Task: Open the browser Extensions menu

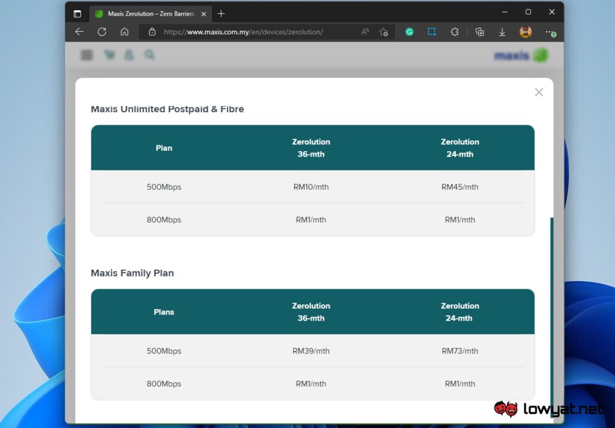Action: 455,32
